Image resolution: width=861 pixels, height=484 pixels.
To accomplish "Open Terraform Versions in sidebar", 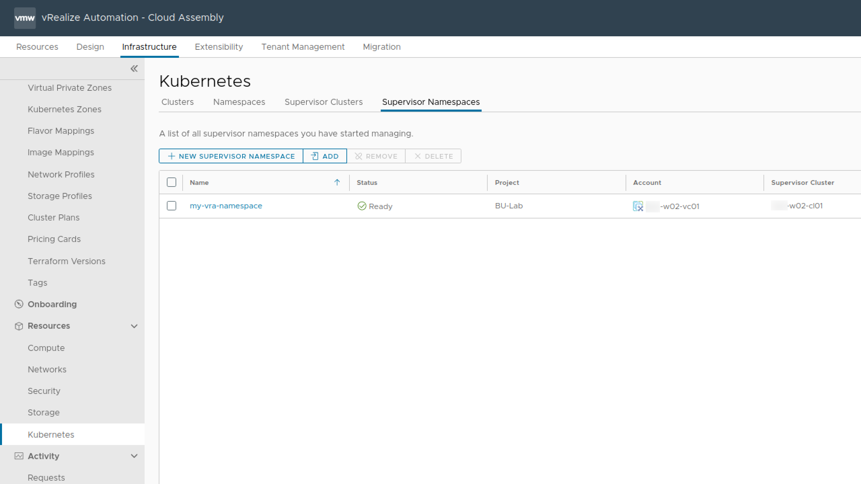I will 67,261.
